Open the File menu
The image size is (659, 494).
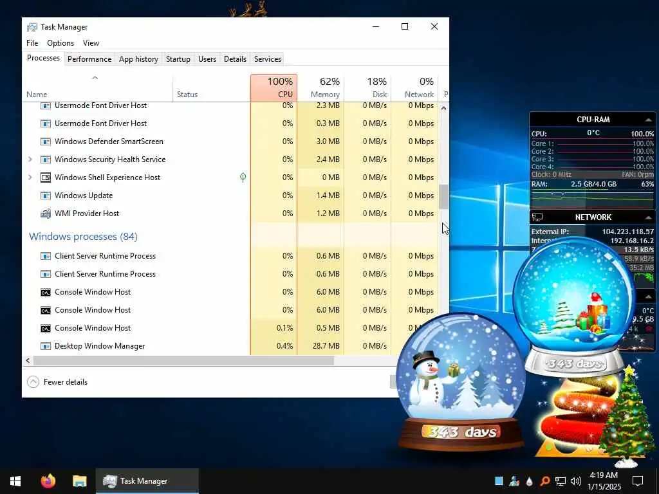[32, 43]
